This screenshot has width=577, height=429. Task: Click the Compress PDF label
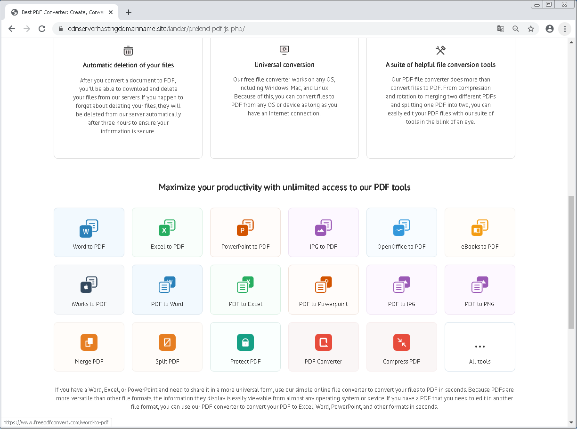(401, 362)
